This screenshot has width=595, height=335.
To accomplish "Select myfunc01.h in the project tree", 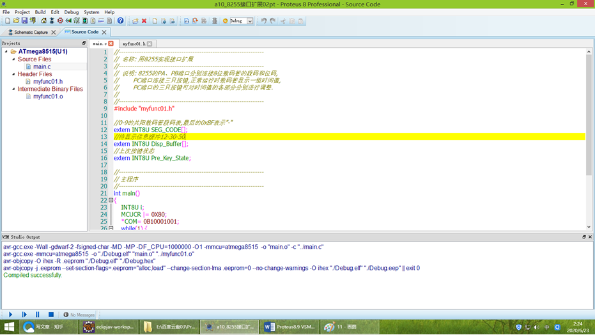I will coord(48,81).
